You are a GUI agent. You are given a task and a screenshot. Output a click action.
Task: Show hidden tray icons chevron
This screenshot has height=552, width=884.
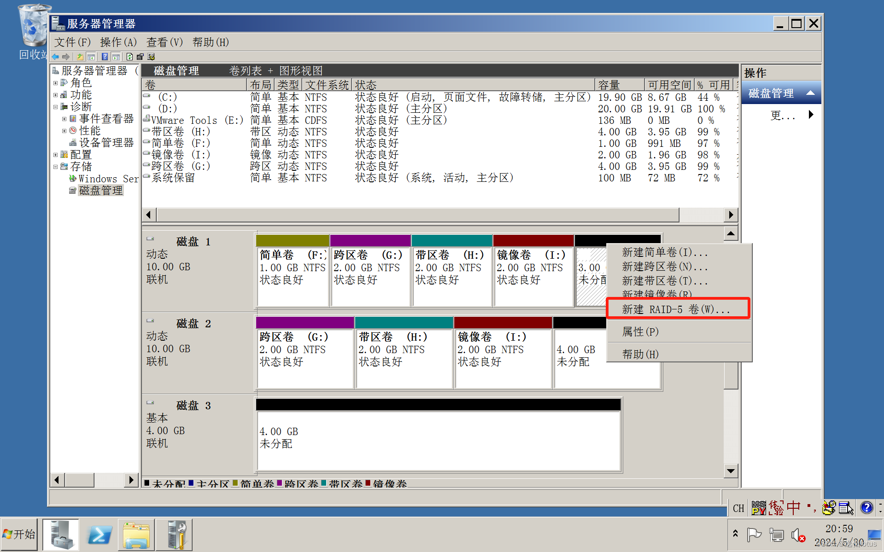(x=735, y=534)
